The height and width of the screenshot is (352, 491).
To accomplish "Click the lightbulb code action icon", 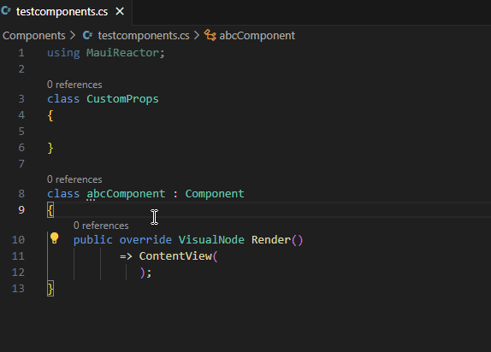I will [x=55, y=238].
